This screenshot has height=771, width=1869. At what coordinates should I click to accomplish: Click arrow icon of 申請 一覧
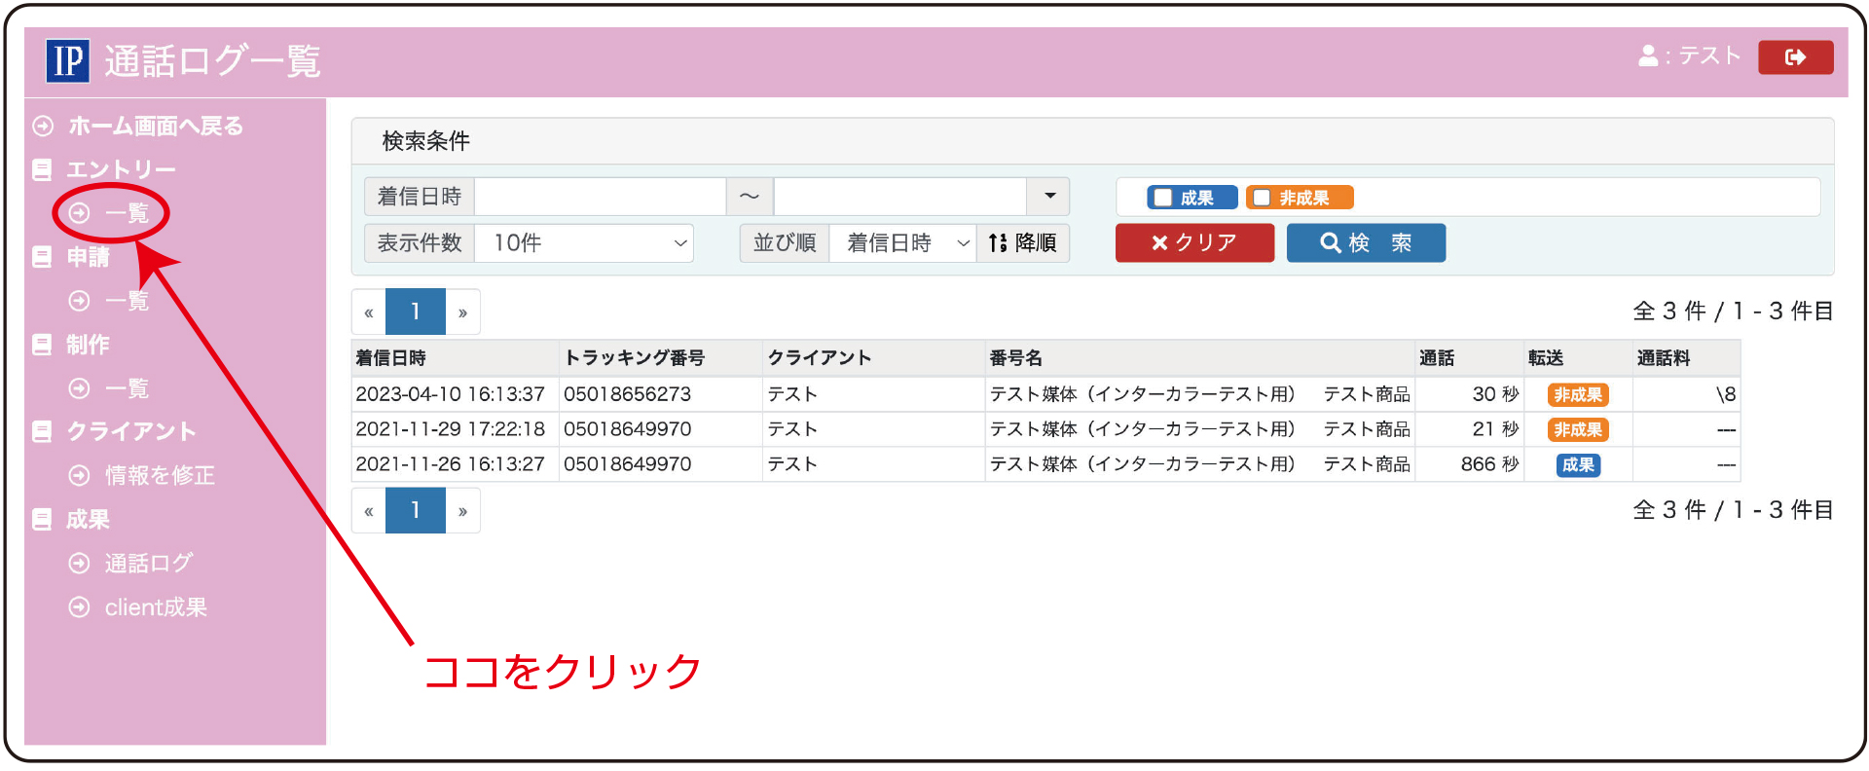(x=80, y=301)
